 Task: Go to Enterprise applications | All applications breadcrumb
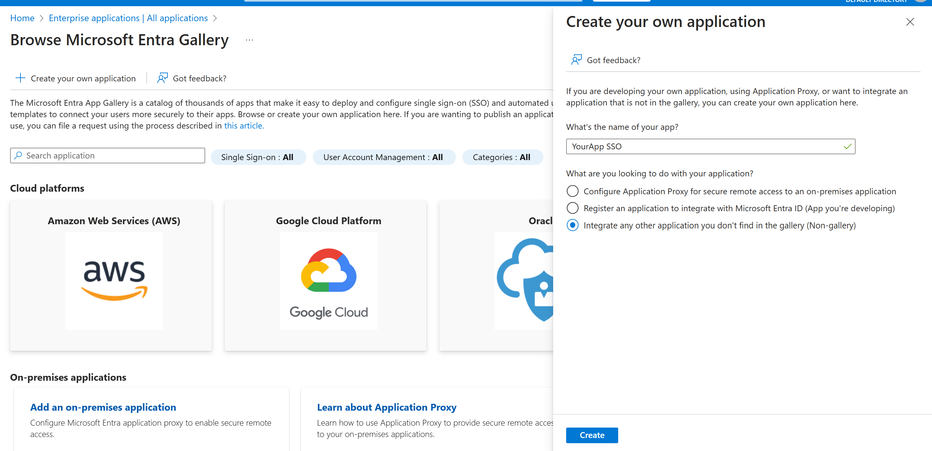[x=128, y=18]
